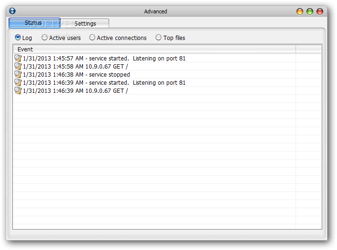Select the 1:45:57 AM service started log row
This screenshot has width=337, height=250.
tap(154, 58)
